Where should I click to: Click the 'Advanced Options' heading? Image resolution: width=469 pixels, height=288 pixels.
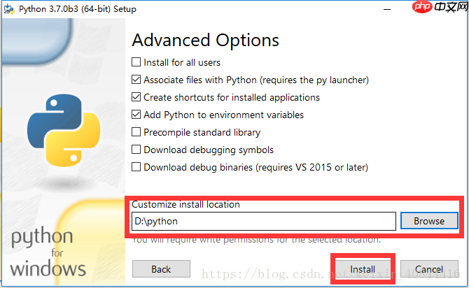click(x=205, y=40)
